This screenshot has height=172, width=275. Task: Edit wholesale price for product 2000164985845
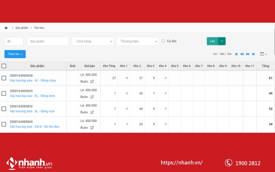92,97
